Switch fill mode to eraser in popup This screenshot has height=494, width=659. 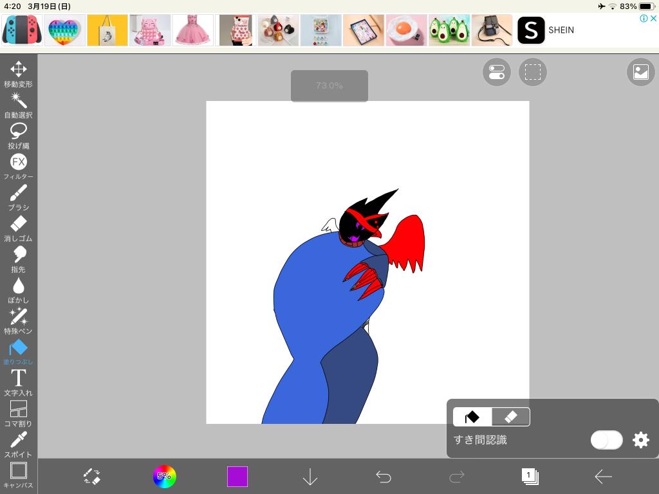(511, 417)
